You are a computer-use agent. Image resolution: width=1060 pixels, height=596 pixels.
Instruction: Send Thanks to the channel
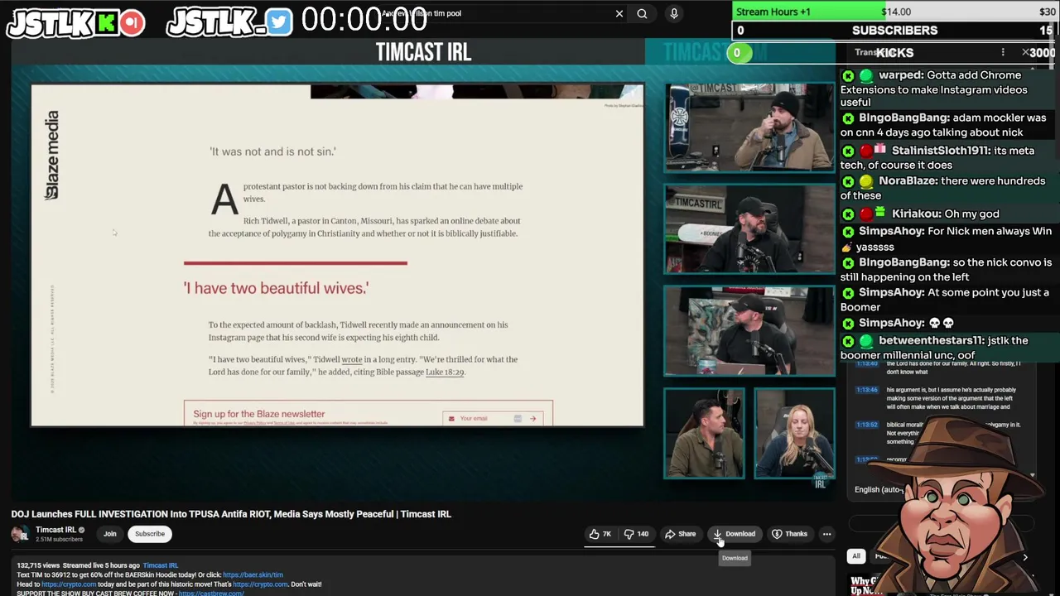[789, 534]
